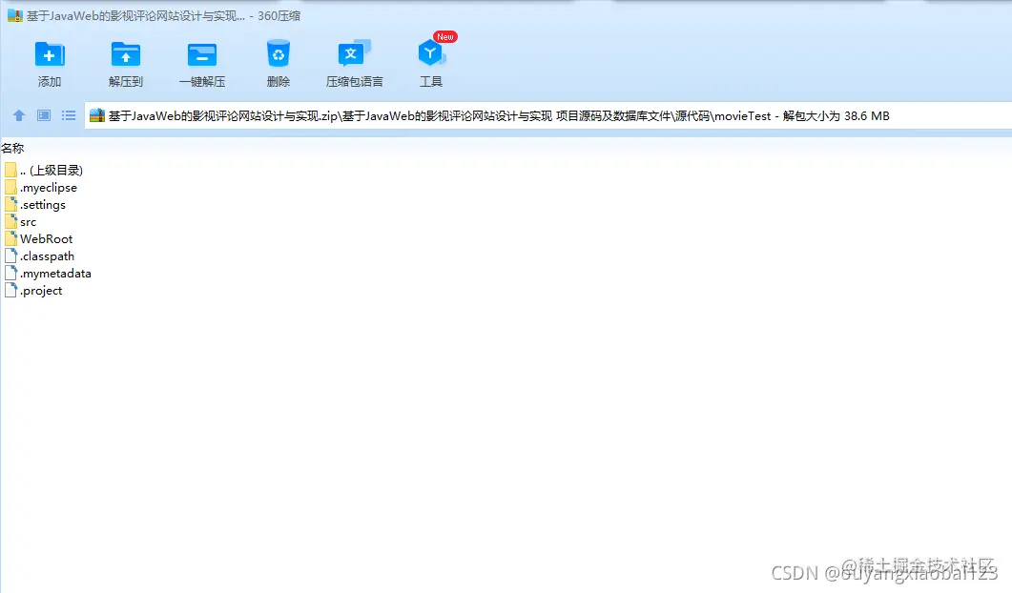Select the .classpath file icon

pos(10,256)
